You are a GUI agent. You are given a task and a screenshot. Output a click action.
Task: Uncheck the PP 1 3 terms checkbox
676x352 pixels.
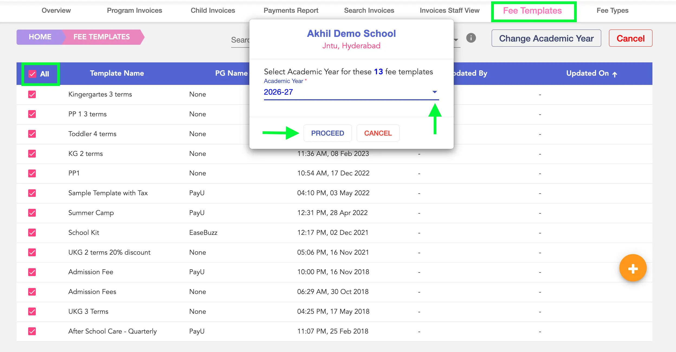click(x=32, y=114)
